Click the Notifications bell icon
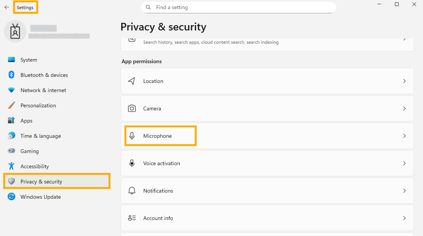The width and height of the screenshot is (423, 236). (131, 191)
